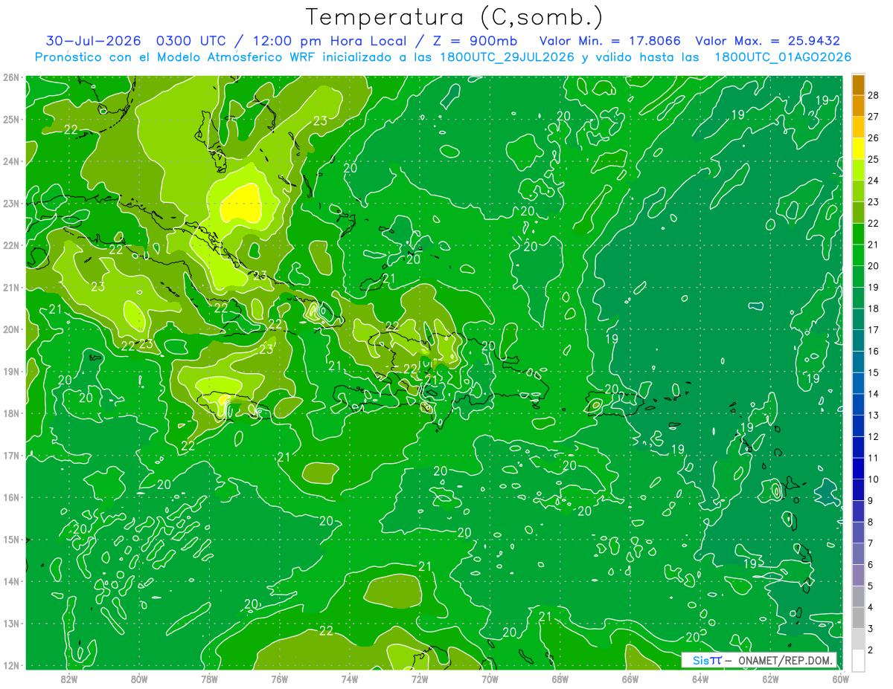Viewport: 893px width, 689px height.
Task: Click the white swatch below 2 on color bar
Action: pos(859,660)
